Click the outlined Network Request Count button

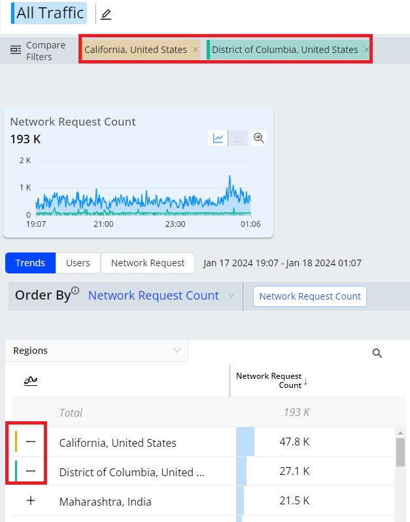pyautogui.click(x=310, y=296)
